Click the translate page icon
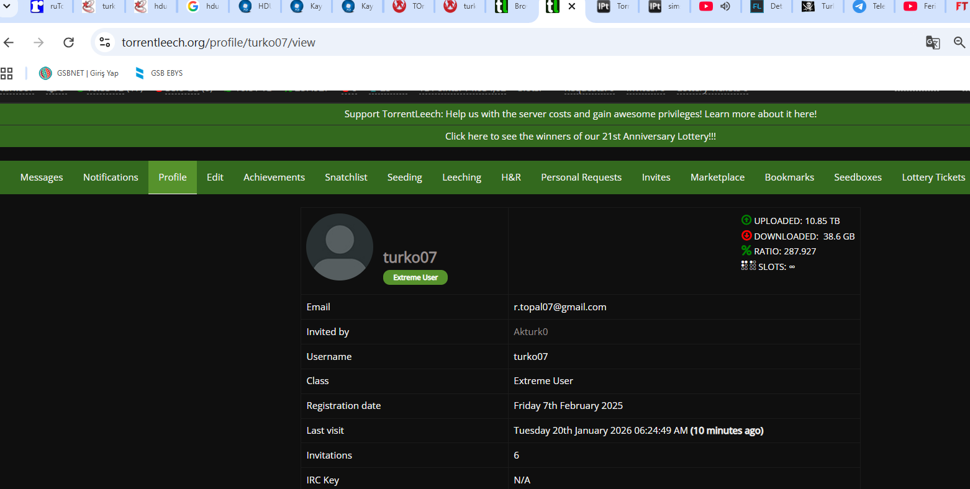970x489 pixels. (932, 42)
